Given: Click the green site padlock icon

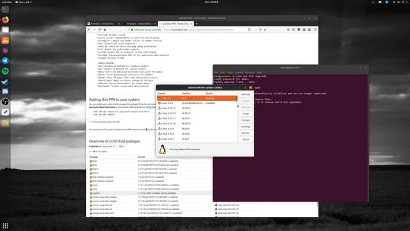Looking at the screenshot, I should coord(132,30).
